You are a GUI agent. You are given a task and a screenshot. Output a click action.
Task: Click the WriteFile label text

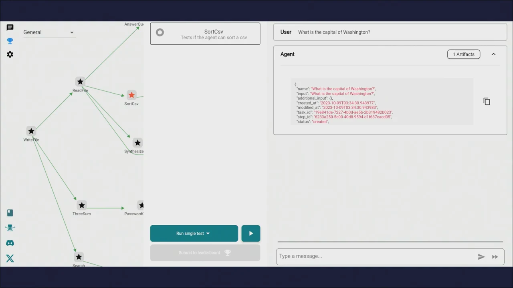[31, 140]
